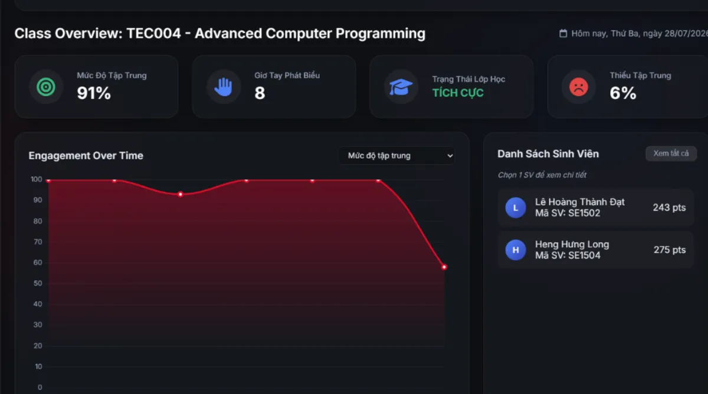Viewport: 708px width, 394px height.
Task: Select the H avatar for Heng Hưng Long
Action: pyautogui.click(x=516, y=250)
